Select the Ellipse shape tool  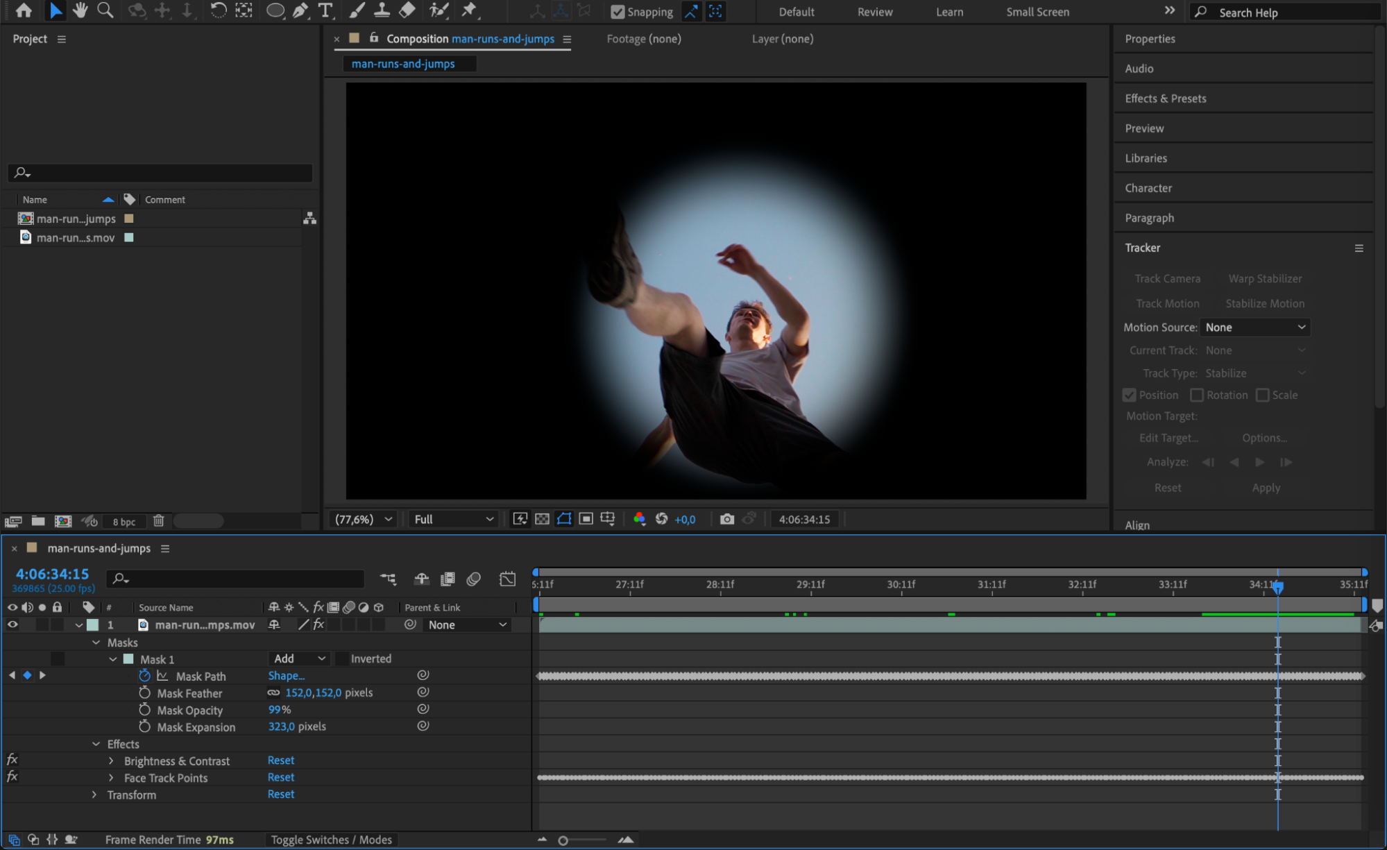tap(275, 10)
